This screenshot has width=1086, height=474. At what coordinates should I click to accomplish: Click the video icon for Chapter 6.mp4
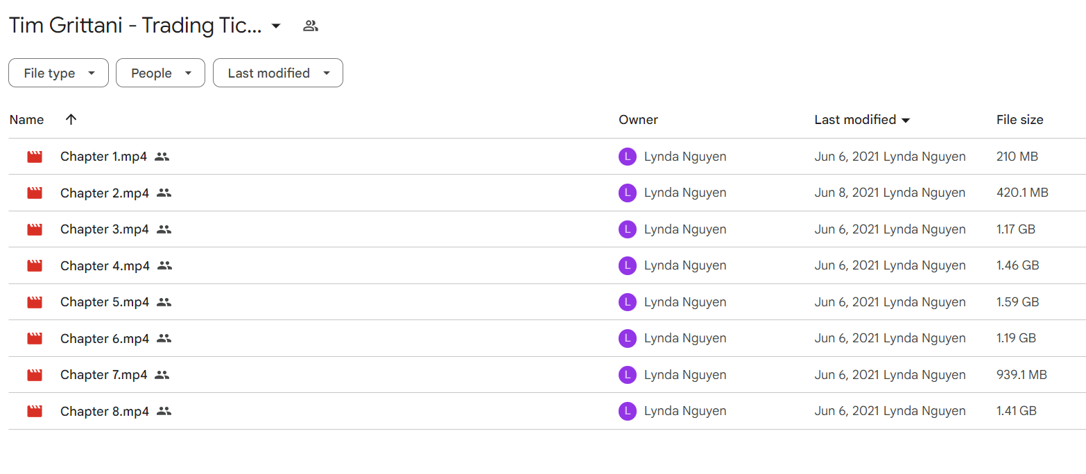35,338
